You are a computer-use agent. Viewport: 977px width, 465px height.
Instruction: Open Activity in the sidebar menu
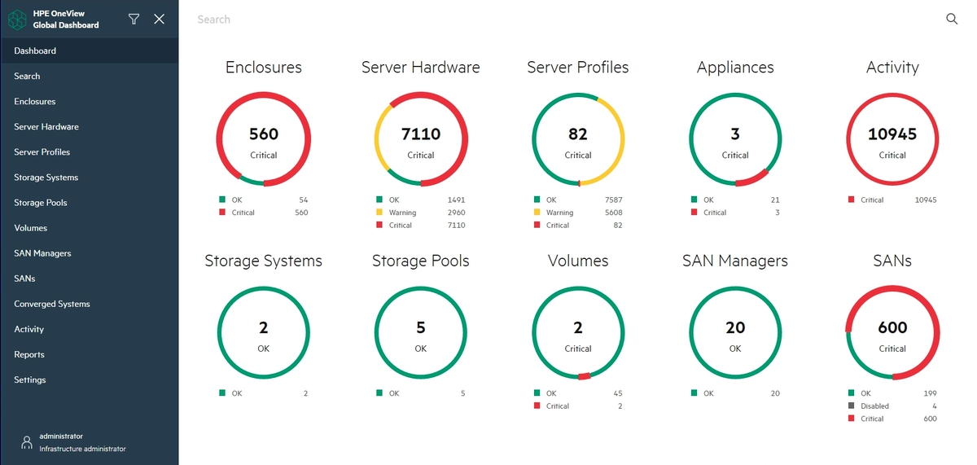coord(90,329)
